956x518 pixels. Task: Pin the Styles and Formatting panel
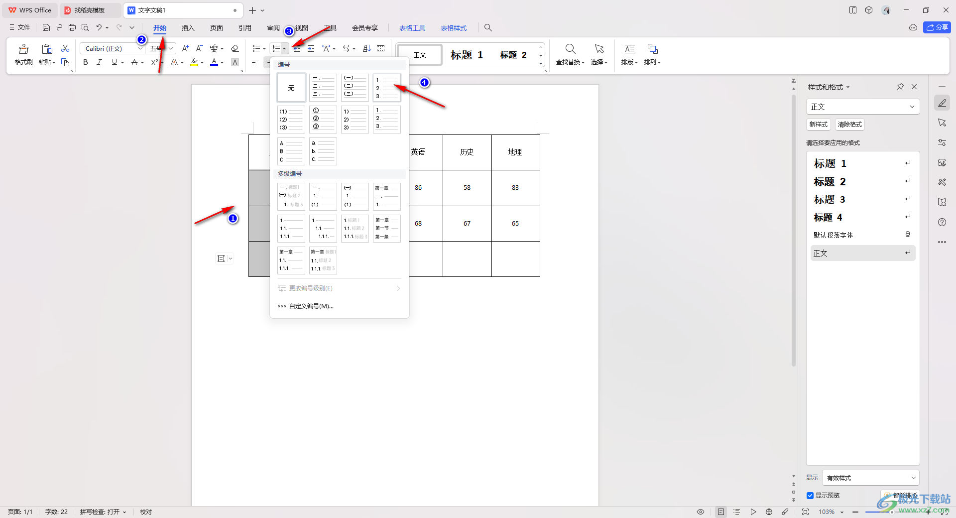(x=900, y=87)
